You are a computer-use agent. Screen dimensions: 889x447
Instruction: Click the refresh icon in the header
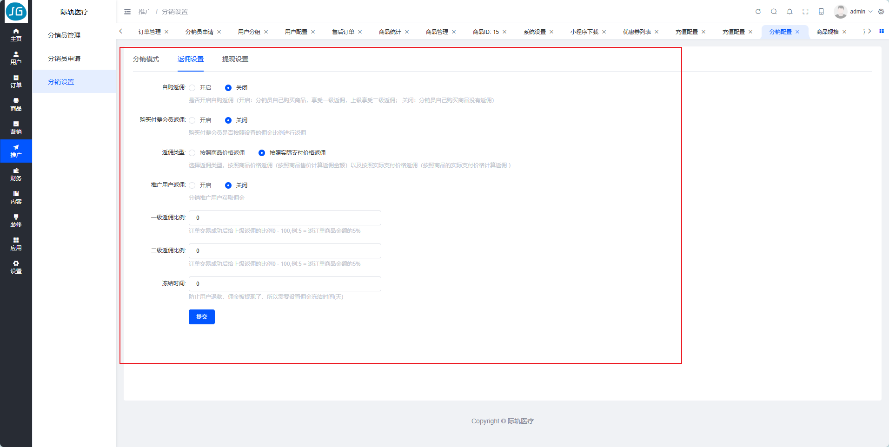(758, 12)
